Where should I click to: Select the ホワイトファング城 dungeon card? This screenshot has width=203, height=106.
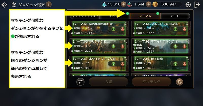coord(99,64)
